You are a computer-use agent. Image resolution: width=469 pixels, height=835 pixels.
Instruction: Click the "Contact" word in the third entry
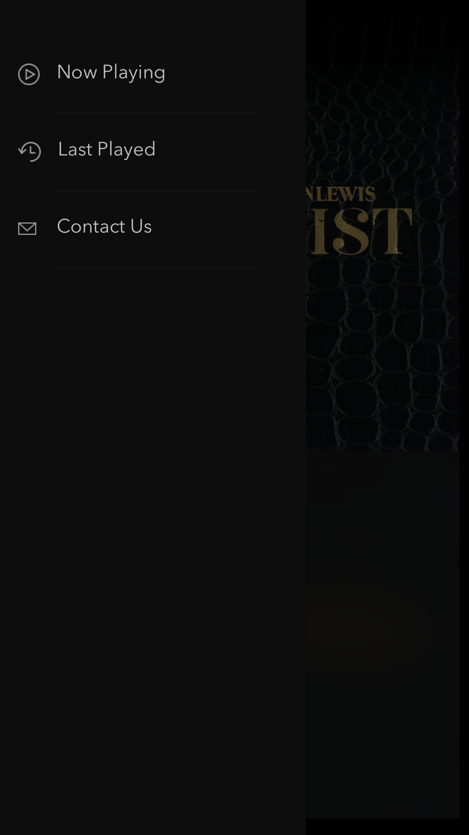coord(91,227)
